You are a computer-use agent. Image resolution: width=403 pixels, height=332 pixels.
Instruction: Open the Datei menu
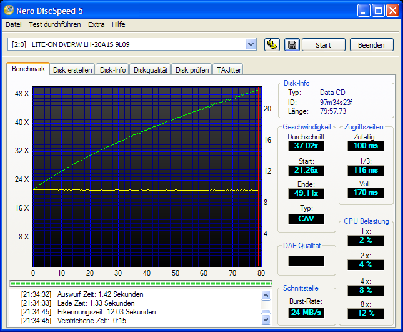(x=14, y=24)
